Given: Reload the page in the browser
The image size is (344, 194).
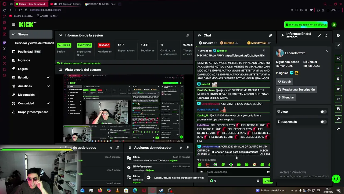Looking at the screenshot, I should (20, 10).
